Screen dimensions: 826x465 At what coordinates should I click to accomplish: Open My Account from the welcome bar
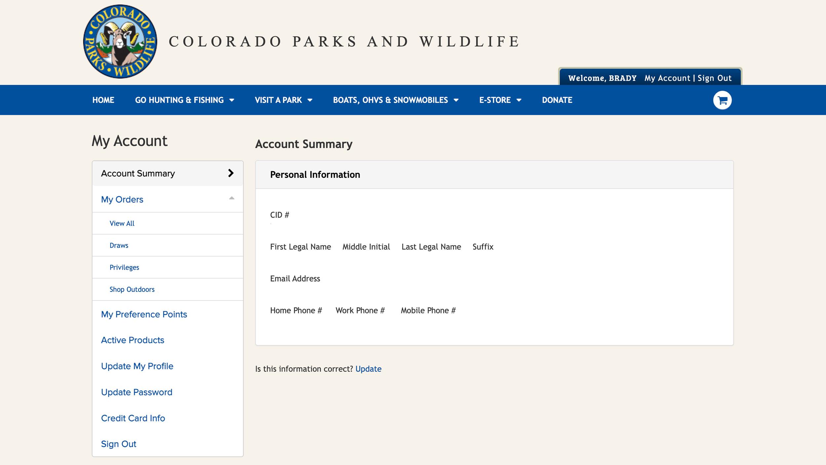click(666, 78)
